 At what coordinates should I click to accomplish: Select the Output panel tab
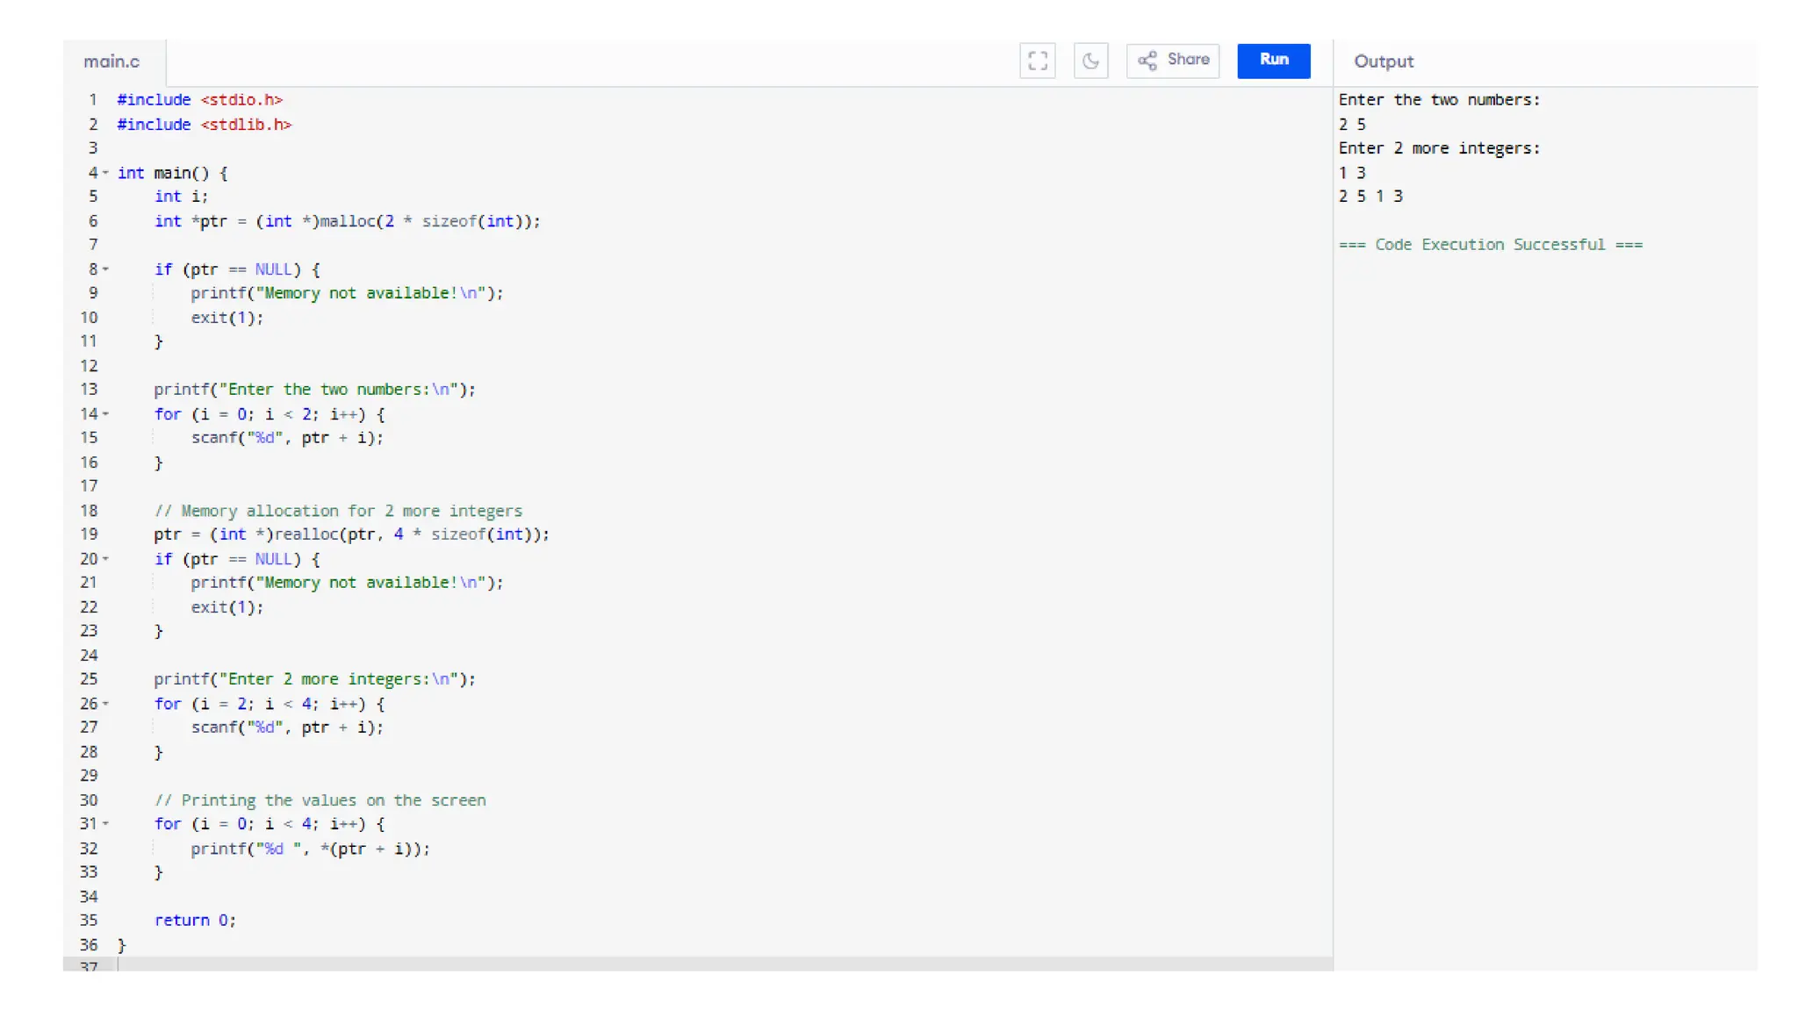click(1384, 61)
